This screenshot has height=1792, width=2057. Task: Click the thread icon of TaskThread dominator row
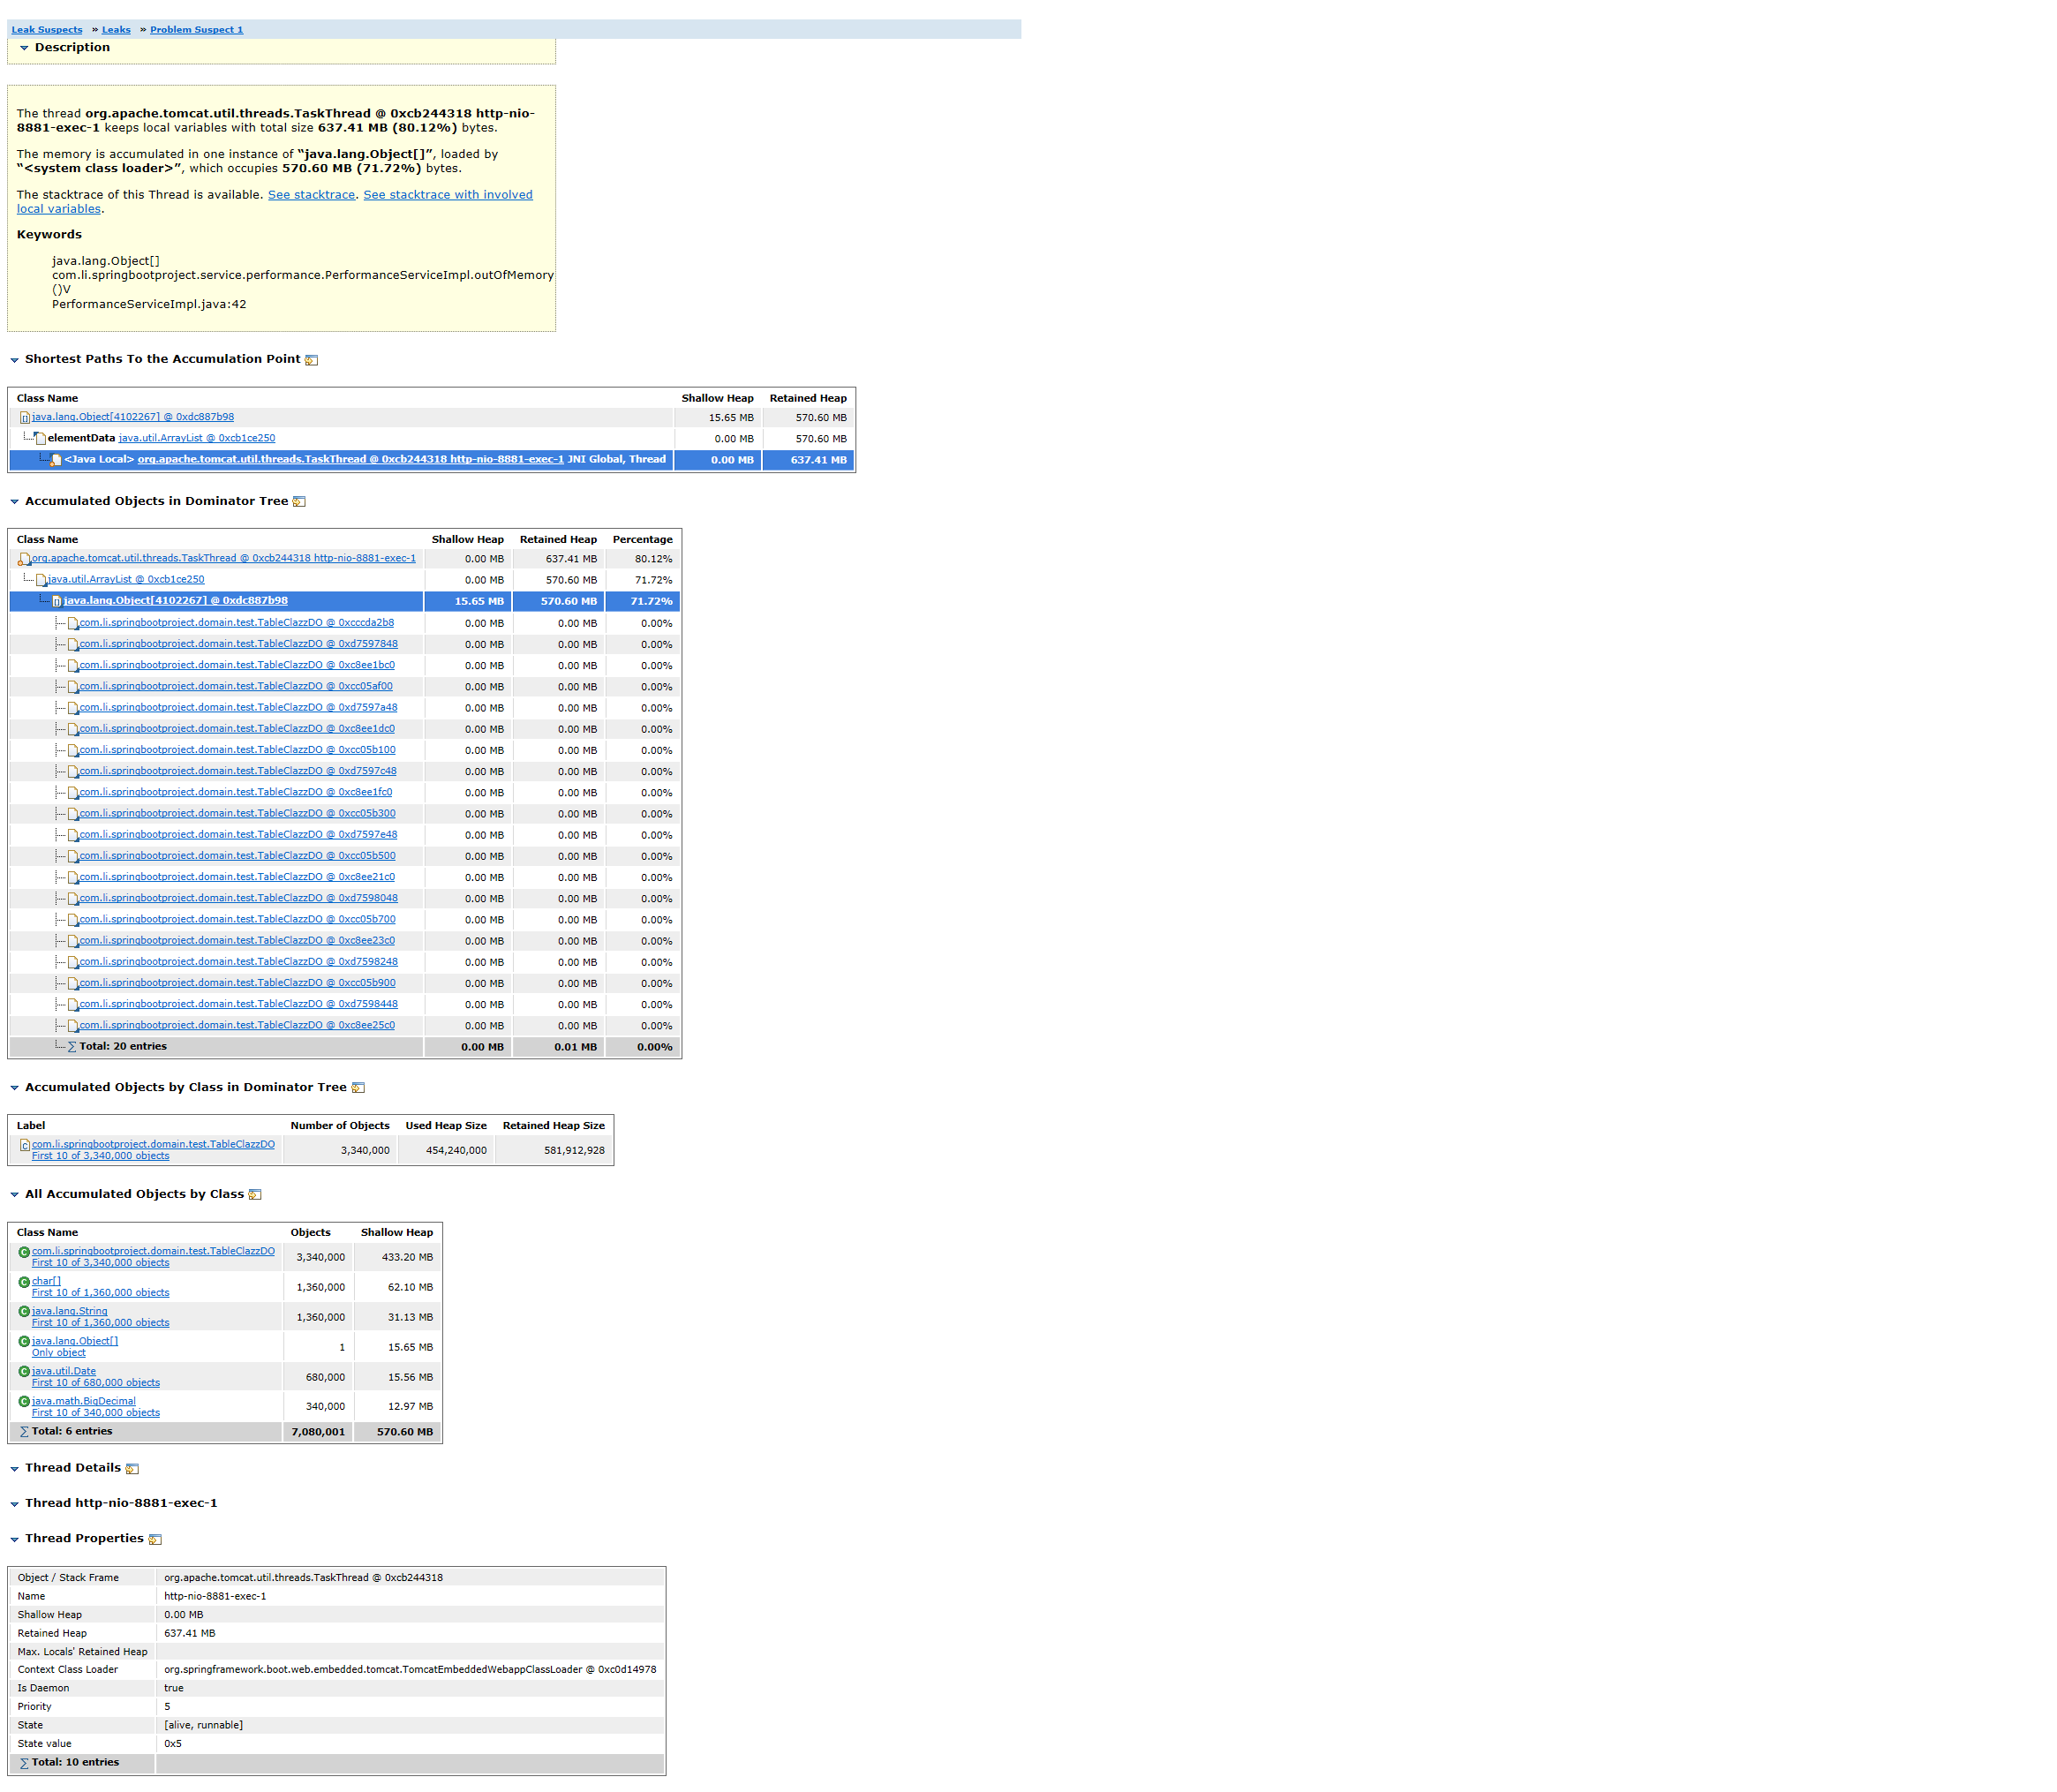click(24, 559)
